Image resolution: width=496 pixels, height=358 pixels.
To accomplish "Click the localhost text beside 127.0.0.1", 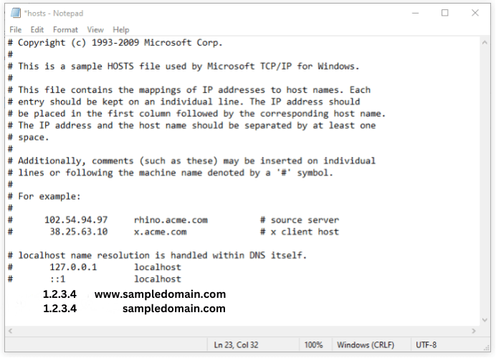I will coord(158,267).
